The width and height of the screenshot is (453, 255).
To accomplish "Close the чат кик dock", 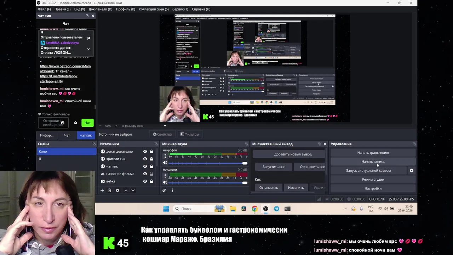I will click(x=93, y=16).
